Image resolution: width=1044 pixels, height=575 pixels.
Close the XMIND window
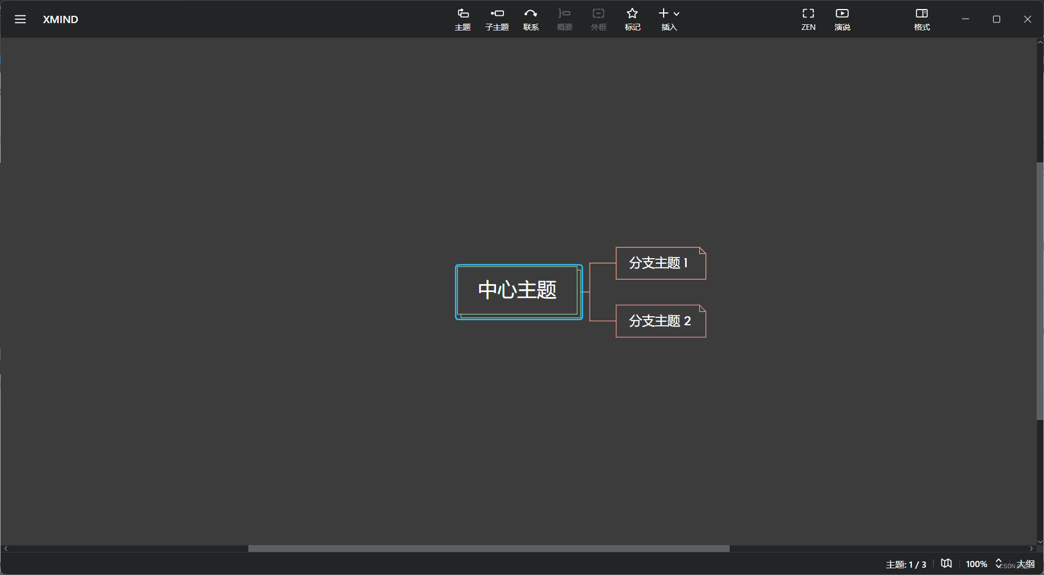point(1028,19)
